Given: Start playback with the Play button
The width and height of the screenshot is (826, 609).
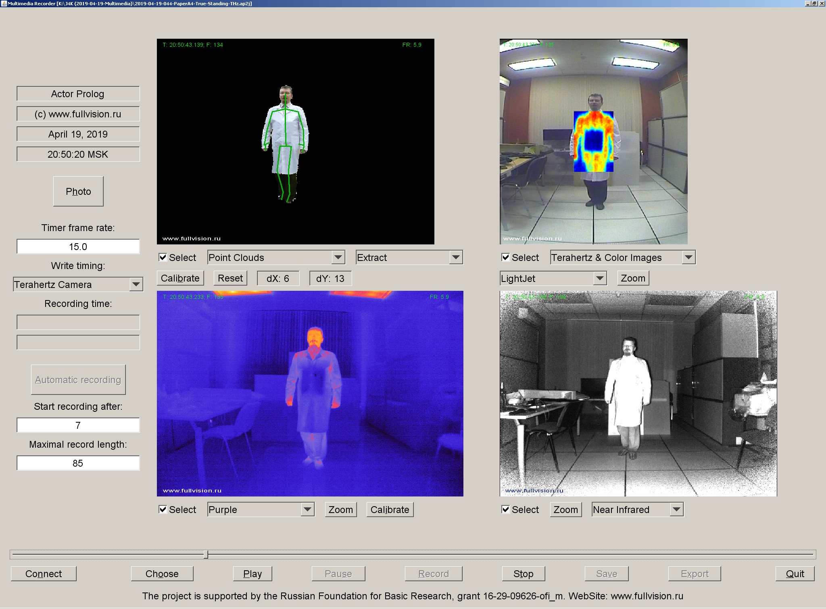Looking at the screenshot, I should pos(252,574).
